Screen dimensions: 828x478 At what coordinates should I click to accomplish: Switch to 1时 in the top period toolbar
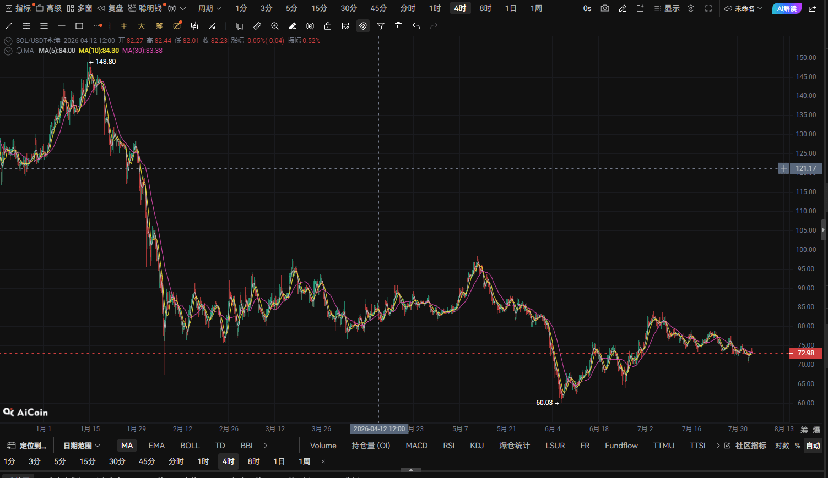[x=435, y=8]
